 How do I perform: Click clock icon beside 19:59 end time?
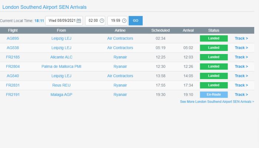point(124,21)
